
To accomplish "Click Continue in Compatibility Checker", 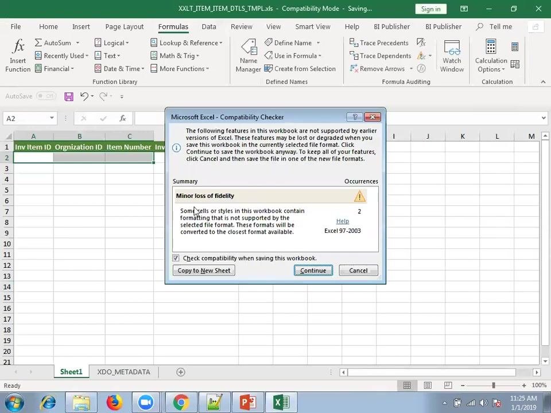I will 313,270.
